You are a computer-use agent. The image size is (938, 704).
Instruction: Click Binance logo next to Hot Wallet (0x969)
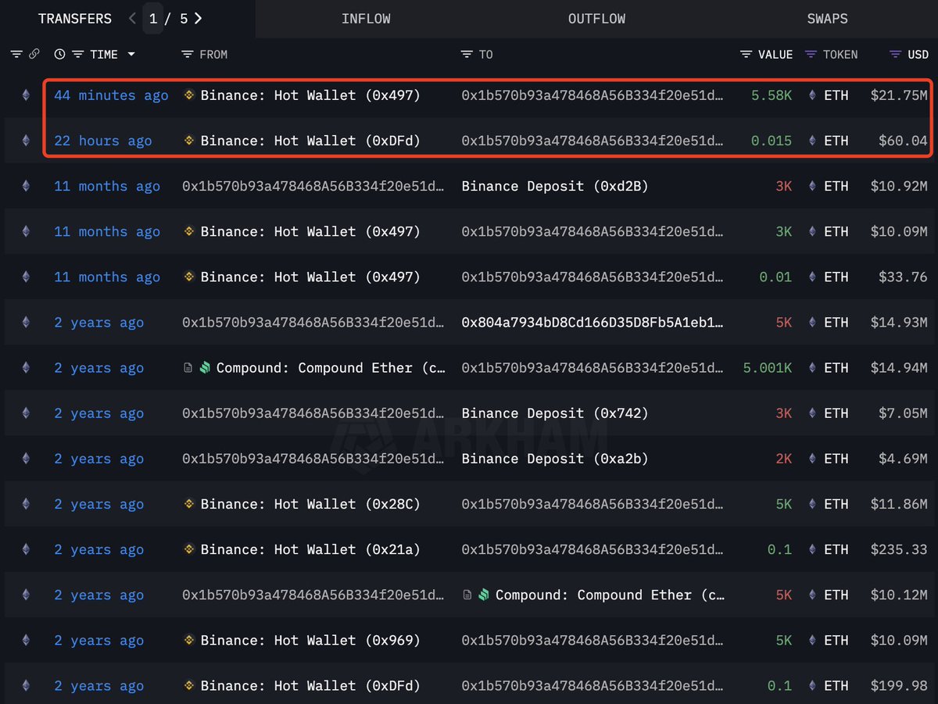tap(189, 641)
